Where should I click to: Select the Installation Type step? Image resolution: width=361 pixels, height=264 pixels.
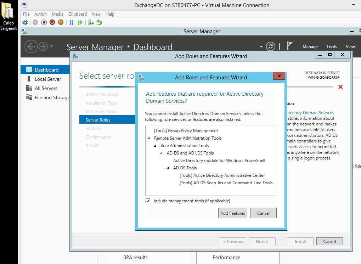(x=101, y=103)
